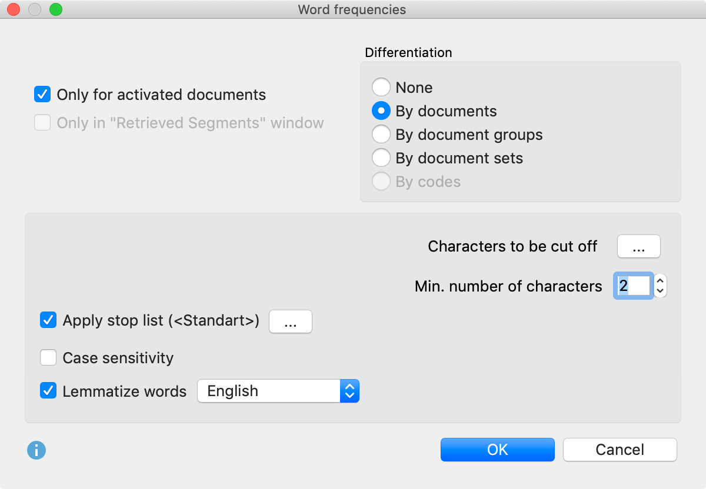Confirm with the OK button

(497, 450)
